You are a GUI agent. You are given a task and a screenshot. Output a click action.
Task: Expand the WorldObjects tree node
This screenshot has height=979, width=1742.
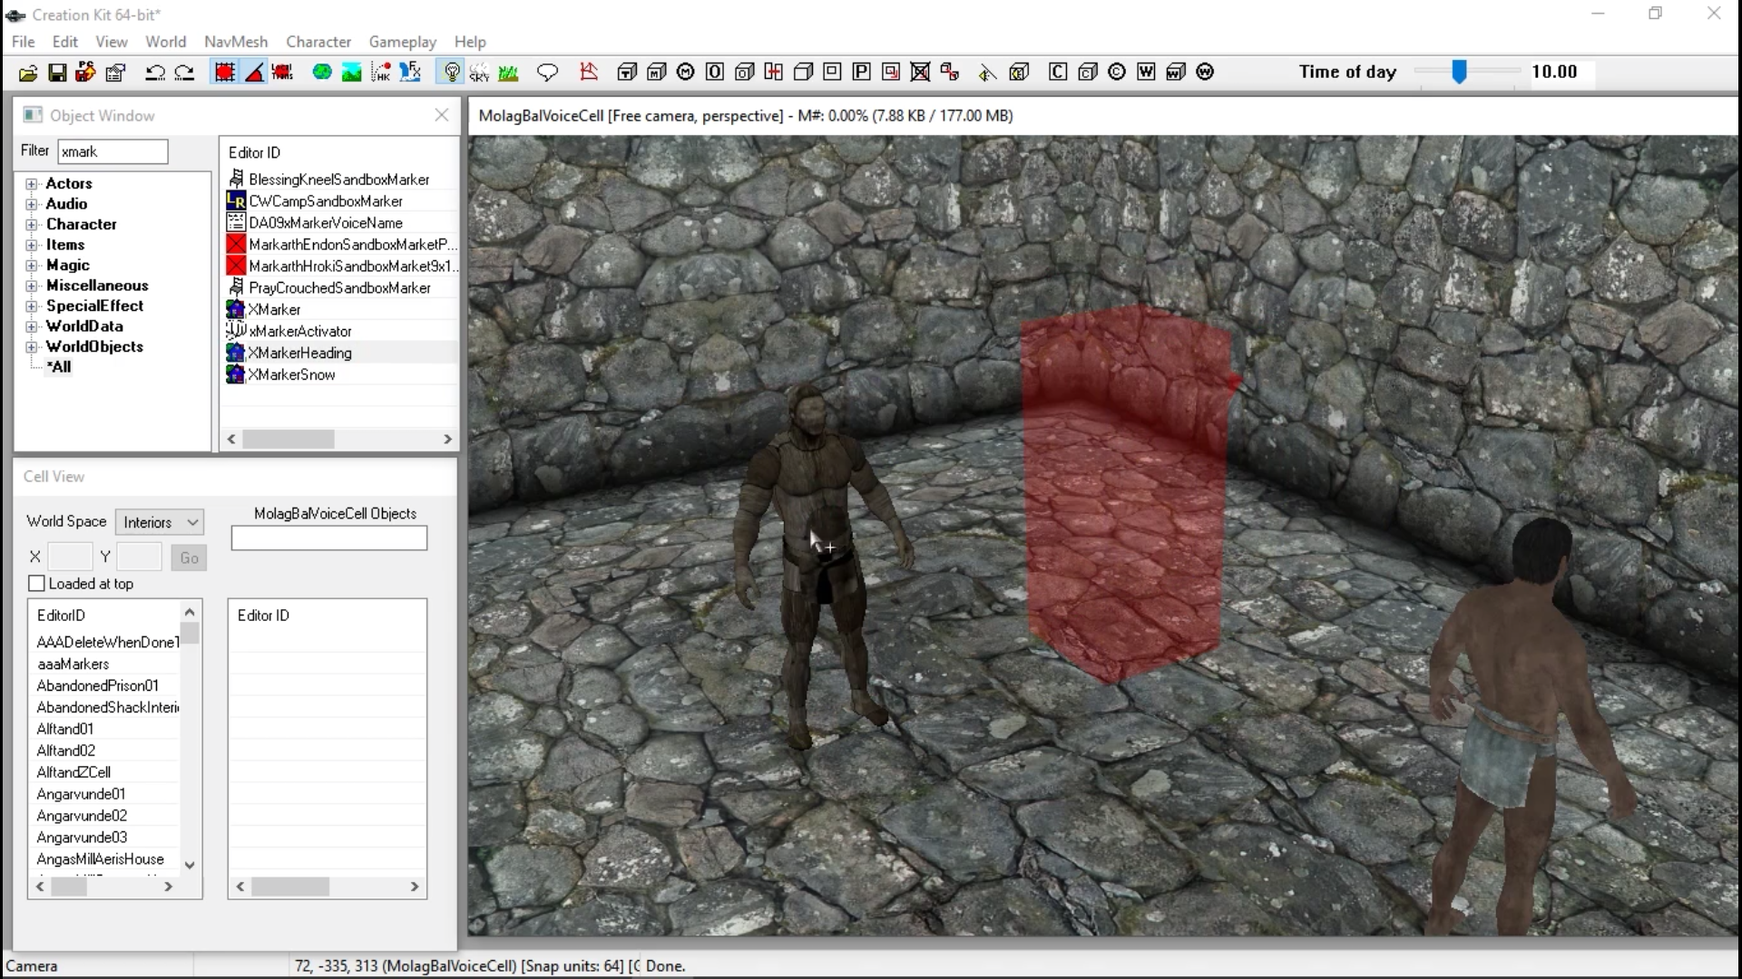[32, 347]
